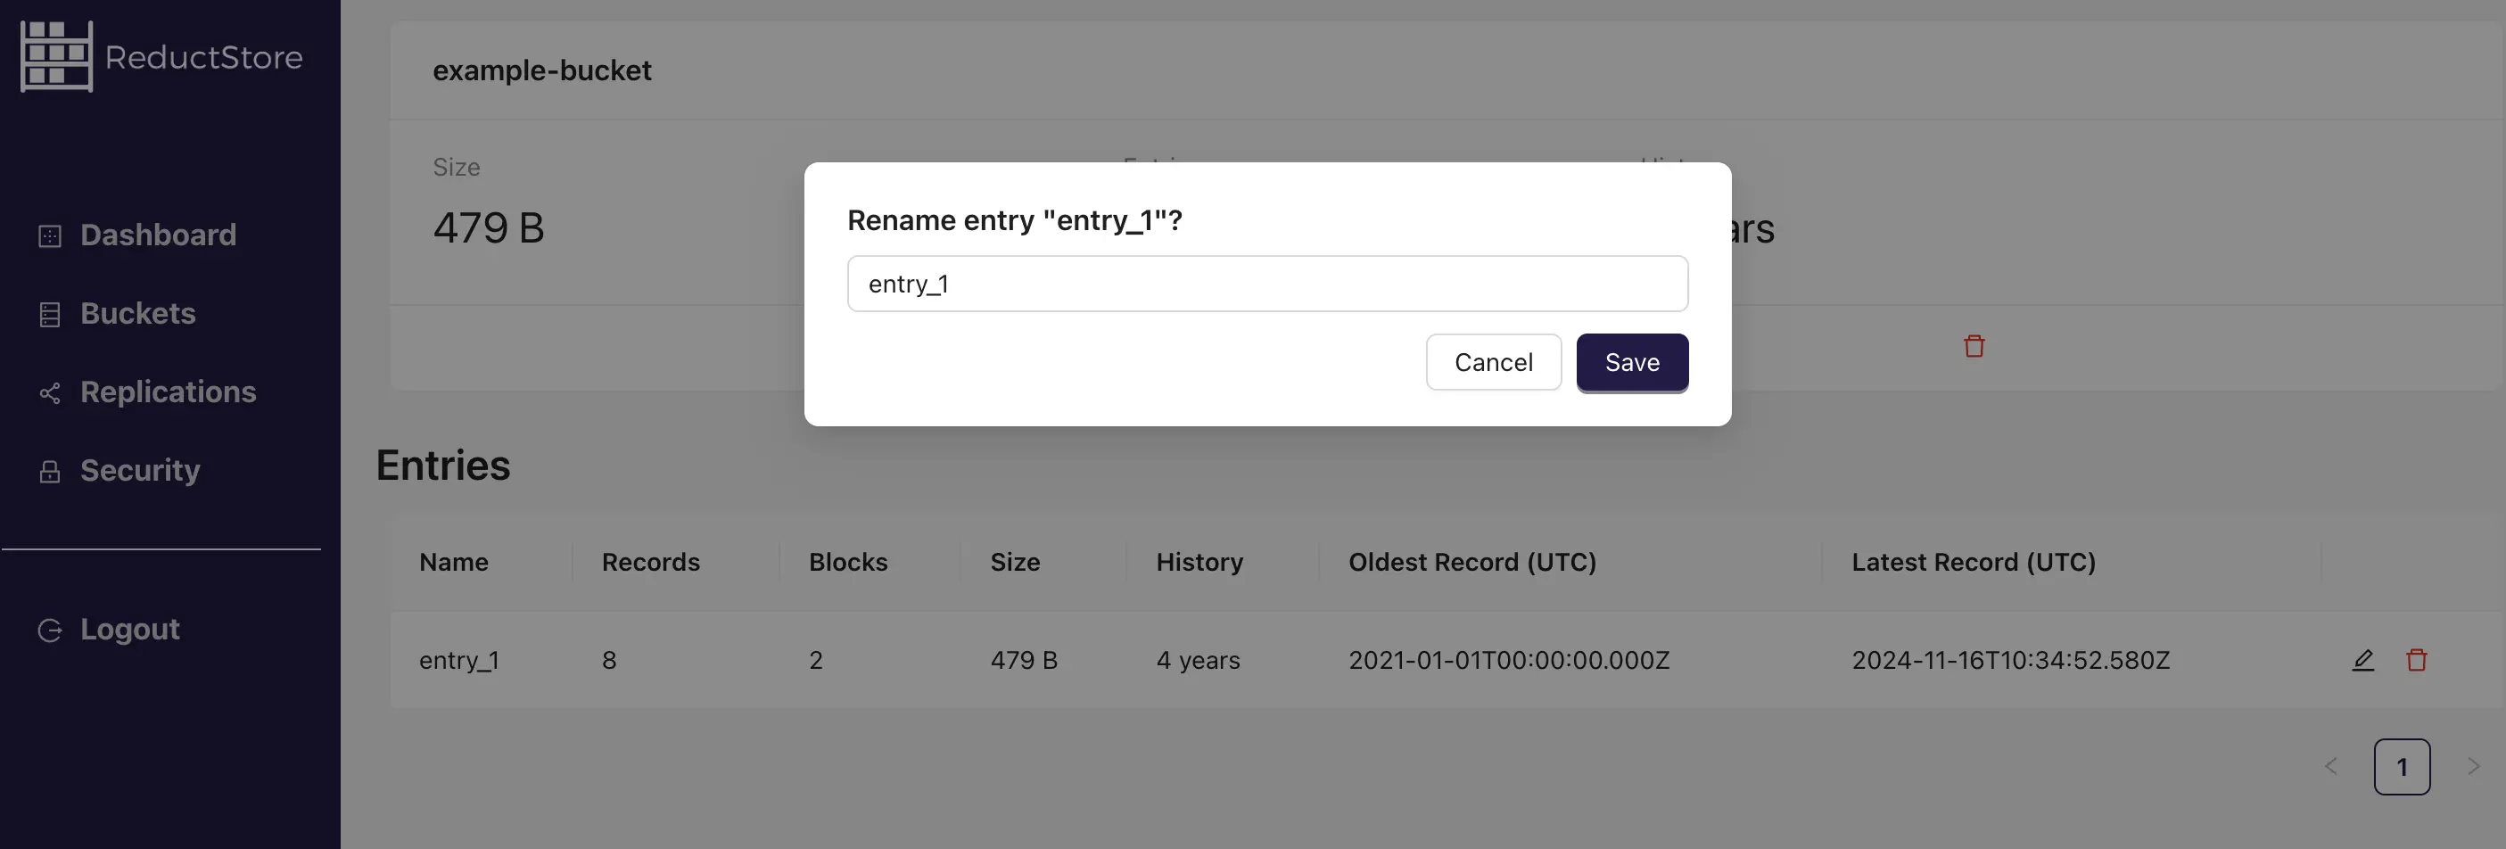Open the Dashboard section from sidebar

pyautogui.click(x=159, y=235)
